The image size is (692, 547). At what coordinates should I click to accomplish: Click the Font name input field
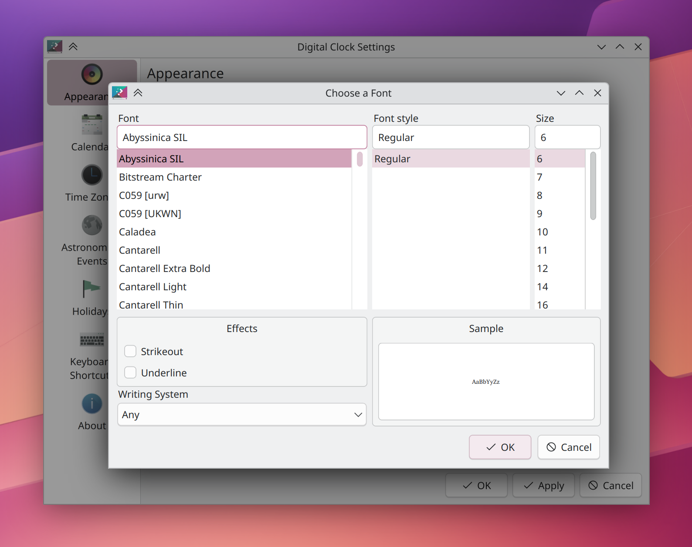pos(242,138)
